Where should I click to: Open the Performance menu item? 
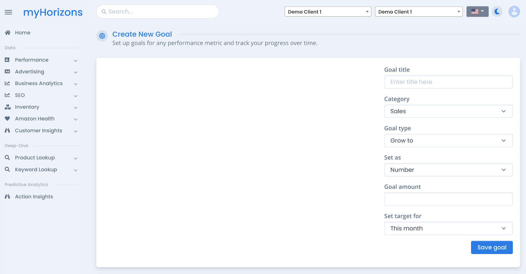[32, 60]
